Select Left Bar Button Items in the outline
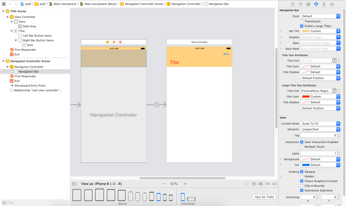Image resolution: width=346 pixels, height=206 pixels. 35,36
